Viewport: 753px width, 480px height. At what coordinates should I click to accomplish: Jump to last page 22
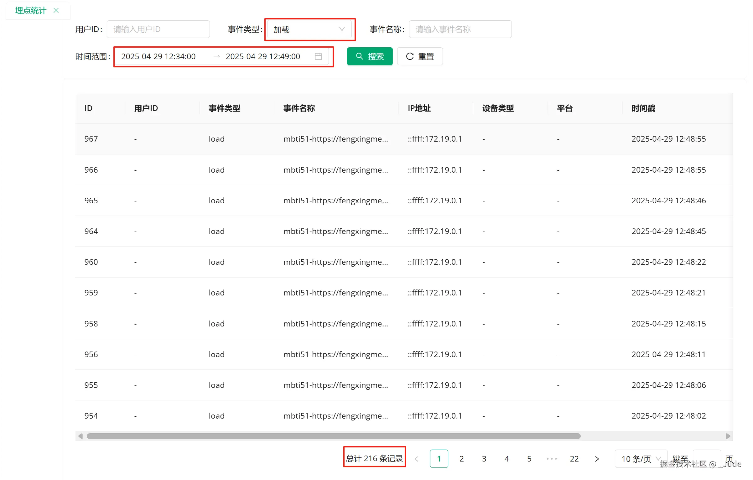click(x=574, y=459)
